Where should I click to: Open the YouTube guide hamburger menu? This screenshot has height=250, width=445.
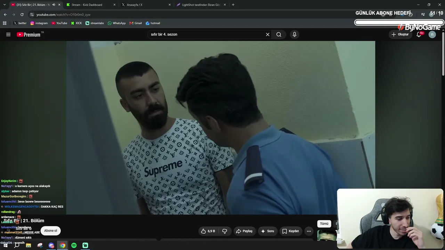click(x=8, y=34)
